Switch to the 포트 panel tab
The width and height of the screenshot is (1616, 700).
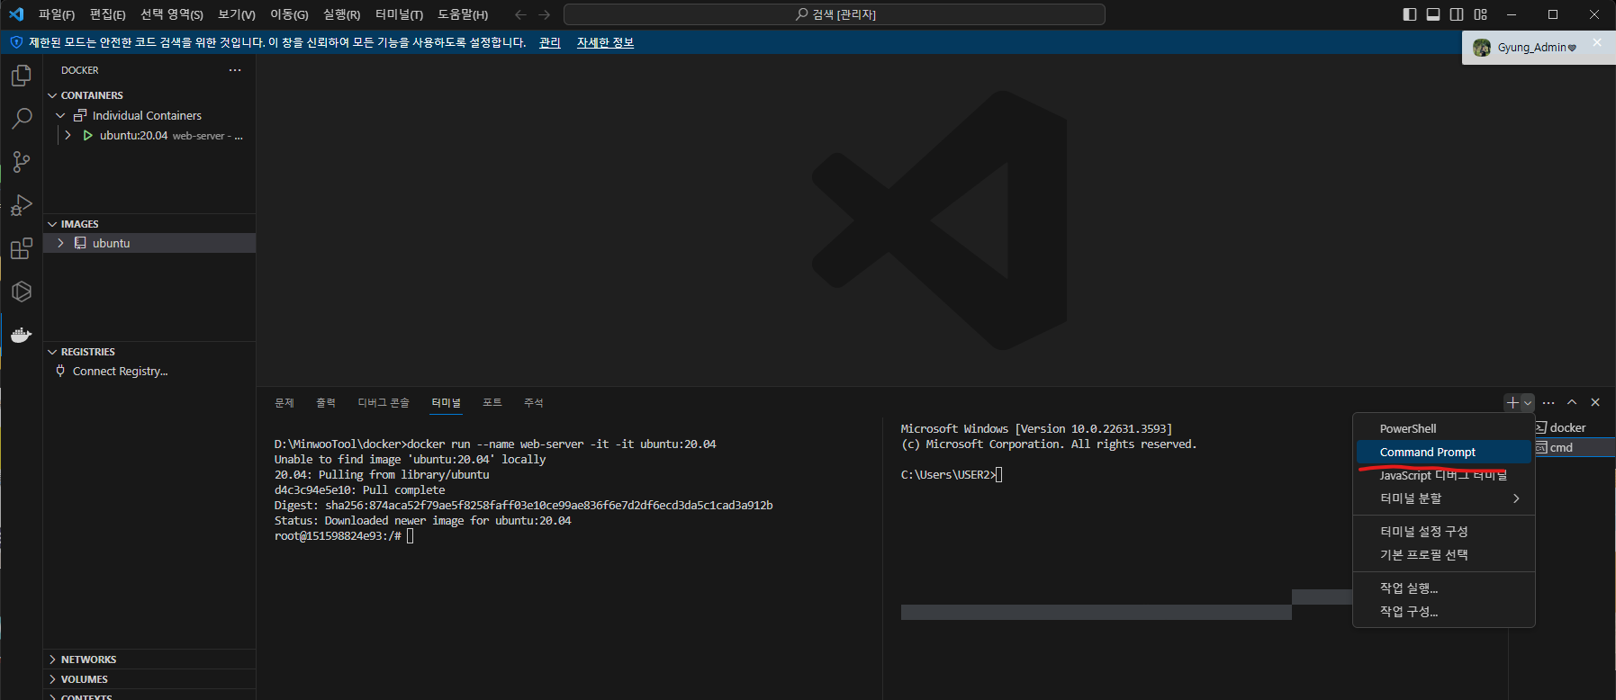pos(492,403)
